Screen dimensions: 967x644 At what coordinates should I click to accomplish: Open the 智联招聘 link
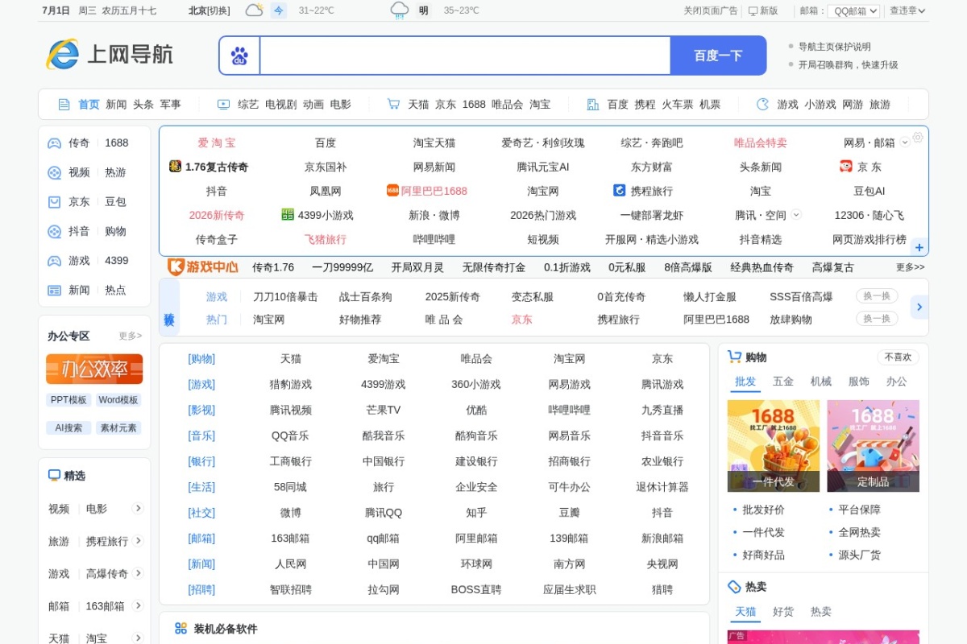(x=290, y=589)
